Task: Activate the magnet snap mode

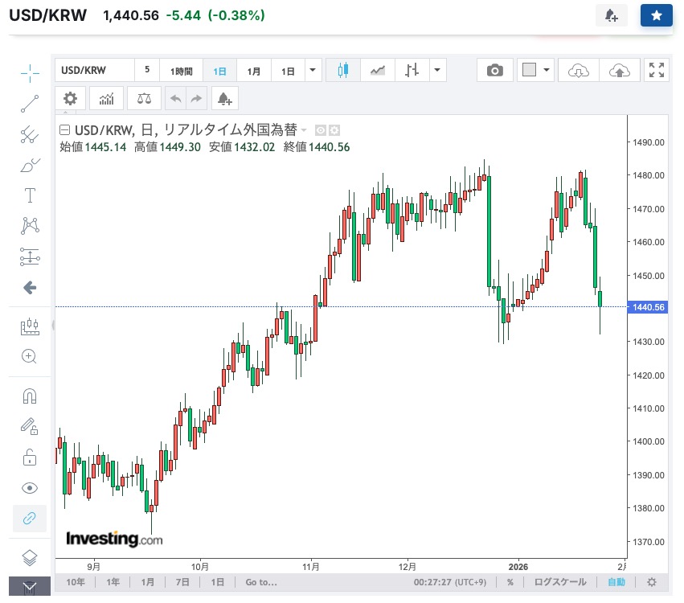Action: (x=30, y=396)
